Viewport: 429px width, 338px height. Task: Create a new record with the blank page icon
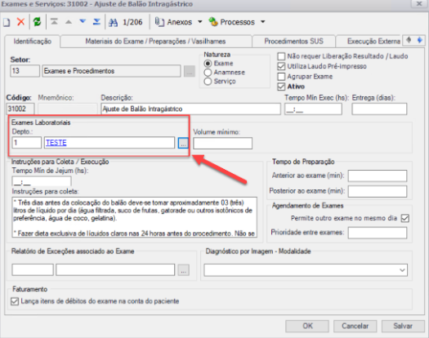pos(7,22)
